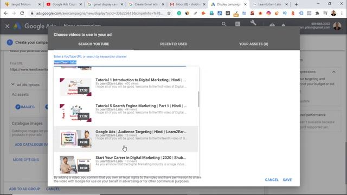Click the browser back arrow
The image size is (347, 195).
[x=6, y=13]
